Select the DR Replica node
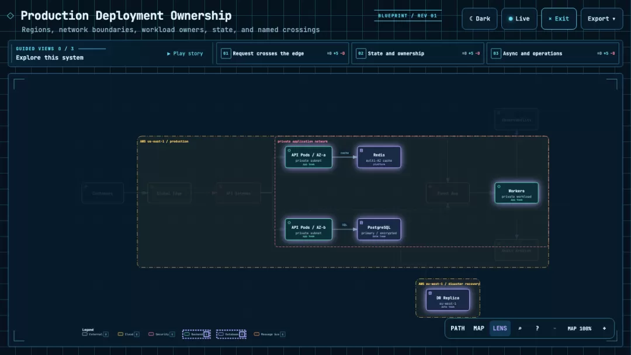The height and width of the screenshot is (355, 631). [448, 300]
